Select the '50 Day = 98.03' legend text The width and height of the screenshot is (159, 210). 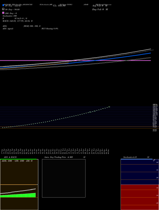point(12,10)
